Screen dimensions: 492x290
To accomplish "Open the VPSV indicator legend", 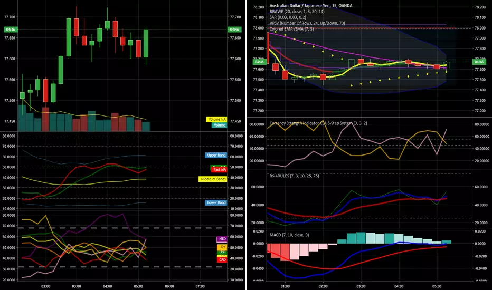I will coord(307,23).
